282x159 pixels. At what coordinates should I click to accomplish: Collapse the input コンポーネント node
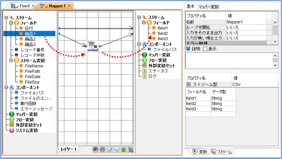point(7,88)
